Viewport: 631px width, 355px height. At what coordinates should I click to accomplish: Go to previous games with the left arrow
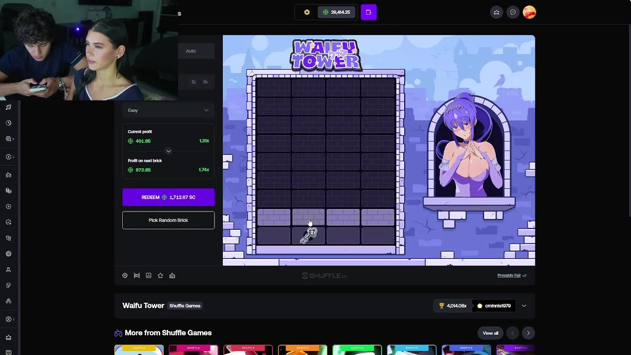[512, 333]
